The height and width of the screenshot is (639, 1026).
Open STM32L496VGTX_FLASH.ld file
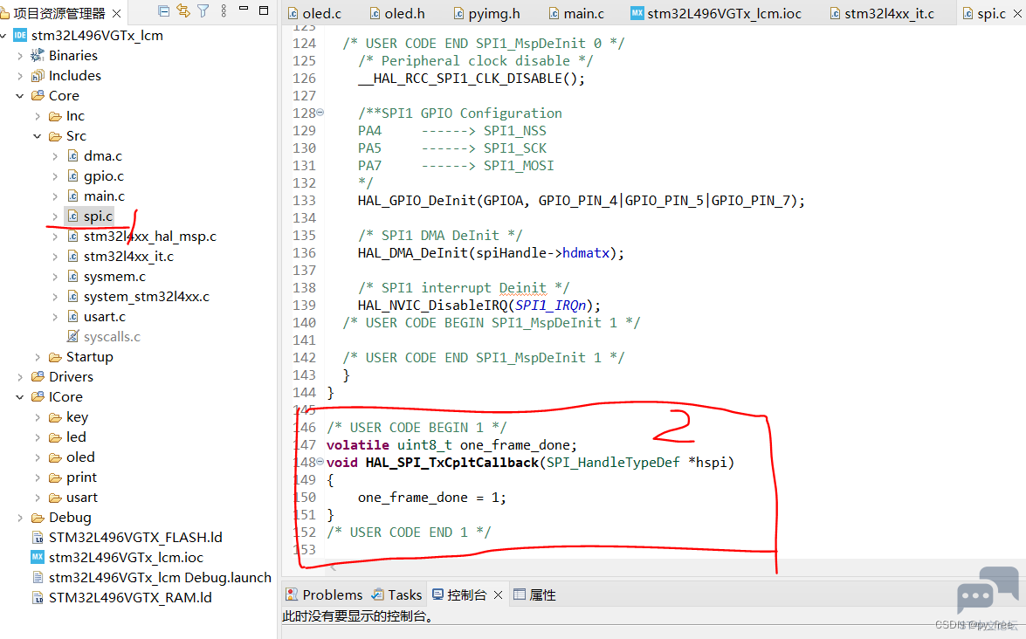[x=134, y=538]
